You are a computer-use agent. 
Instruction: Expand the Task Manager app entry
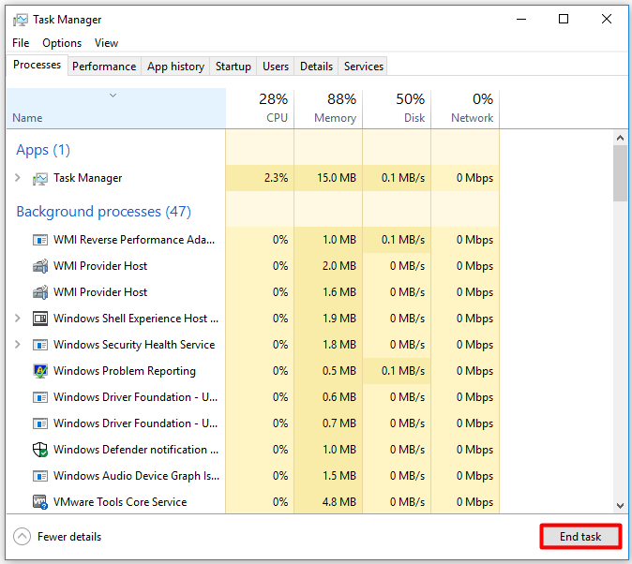point(17,178)
